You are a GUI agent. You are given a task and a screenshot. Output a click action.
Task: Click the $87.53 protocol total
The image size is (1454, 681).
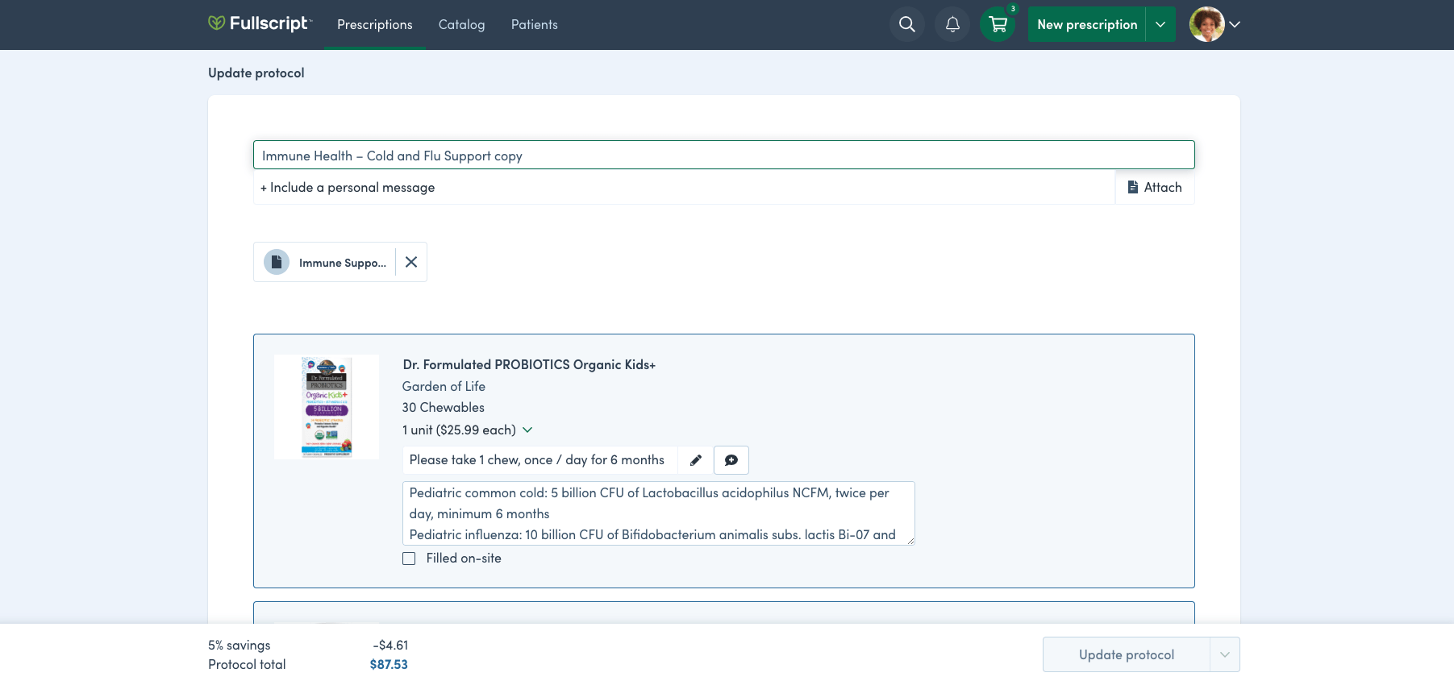[389, 664]
